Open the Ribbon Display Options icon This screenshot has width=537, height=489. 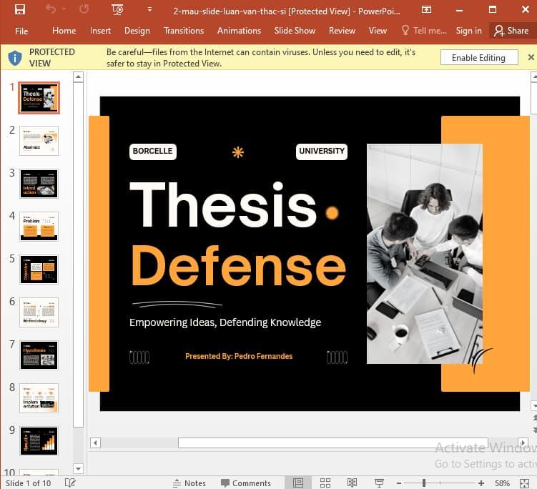pyautogui.click(x=426, y=10)
